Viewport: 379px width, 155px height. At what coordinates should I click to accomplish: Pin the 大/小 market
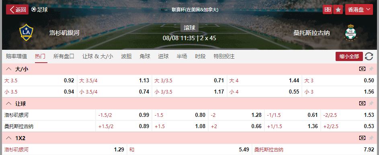tap(371, 69)
